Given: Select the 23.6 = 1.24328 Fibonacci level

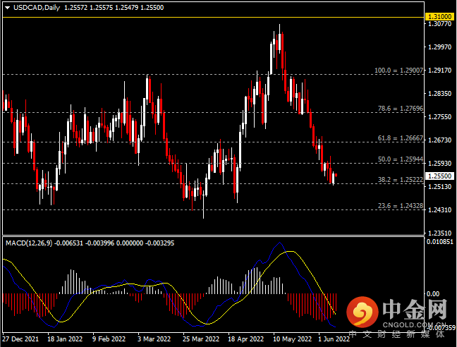Looking at the screenshot, I should (401, 206).
